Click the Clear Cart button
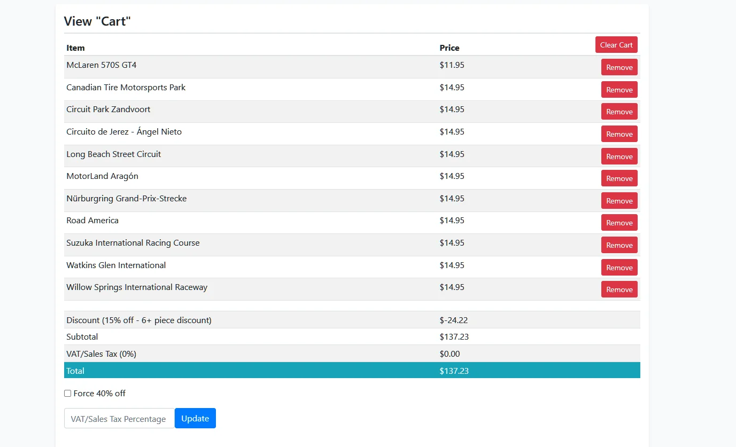 tap(616, 45)
